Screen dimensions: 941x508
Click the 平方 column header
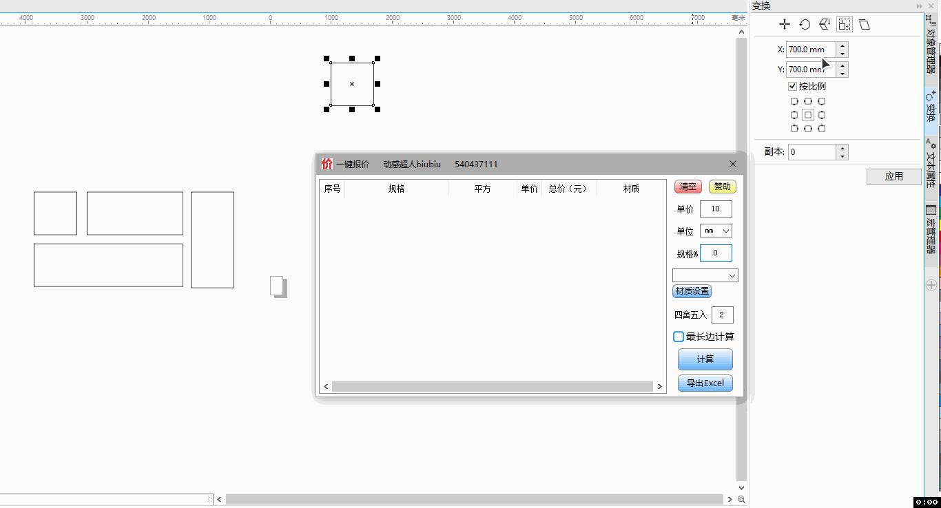(x=482, y=189)
